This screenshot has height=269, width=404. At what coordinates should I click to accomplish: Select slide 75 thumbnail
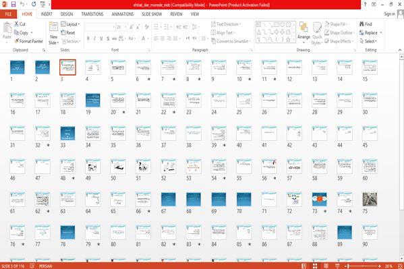pyautogui.click(x=370, y=199)
